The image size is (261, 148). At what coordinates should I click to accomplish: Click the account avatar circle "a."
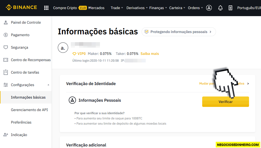[63, 48]
